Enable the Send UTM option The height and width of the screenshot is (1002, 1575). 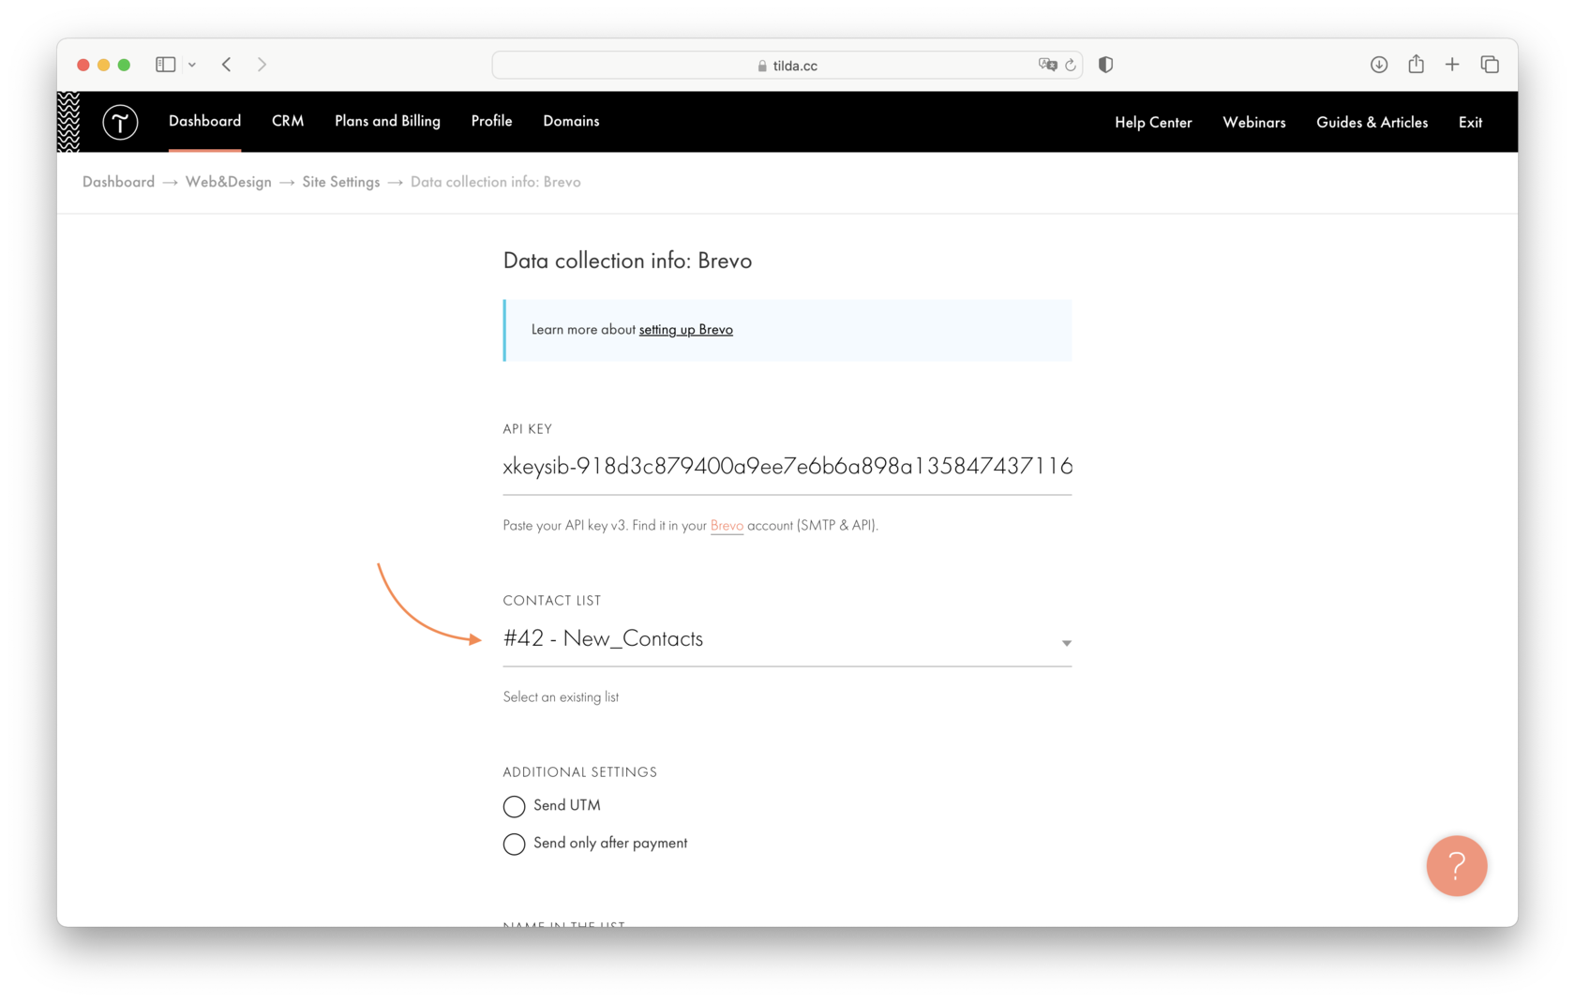pos(514,806)
